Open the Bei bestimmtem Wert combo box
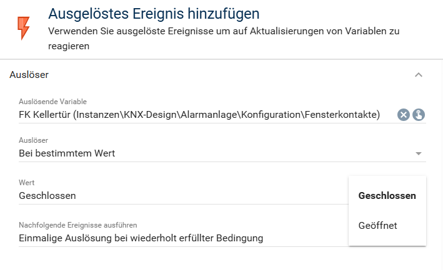443x270 pixels. (x=222, y=153)
